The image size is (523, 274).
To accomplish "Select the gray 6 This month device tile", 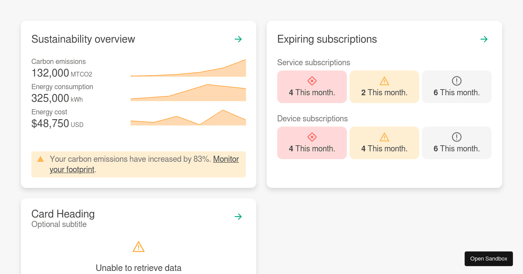I will (x=456, y=143).
